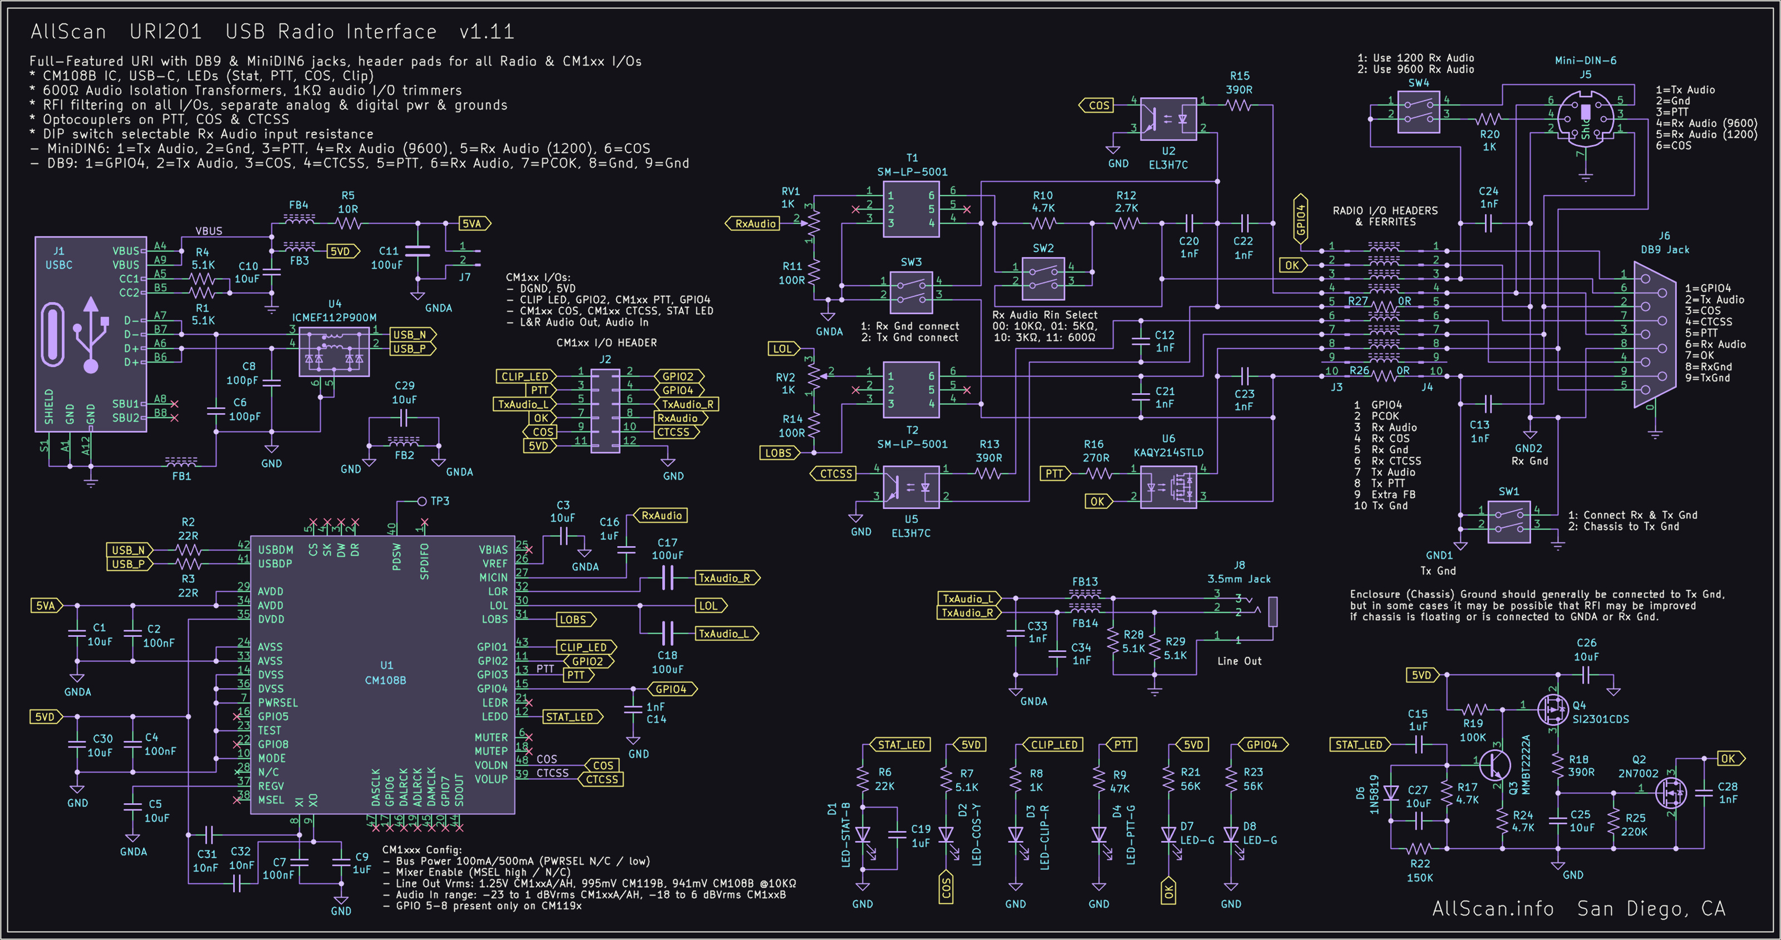1781x940 pixels.
Task: Click the RxAudio net label near RV1
Action: click(x=754, y=223)
